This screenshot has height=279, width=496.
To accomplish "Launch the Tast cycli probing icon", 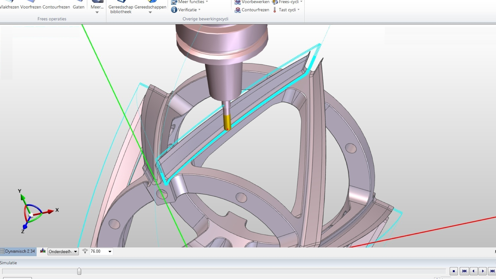I will pyautogui.click(x=275, y=10).
